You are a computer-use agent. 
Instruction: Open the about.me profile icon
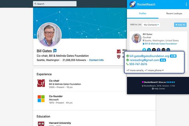point(168,50)
